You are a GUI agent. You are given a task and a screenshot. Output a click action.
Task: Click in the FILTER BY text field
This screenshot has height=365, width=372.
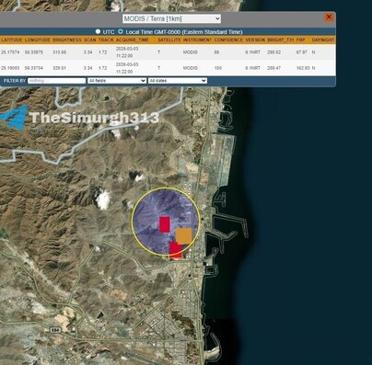(x=57, y=81)
